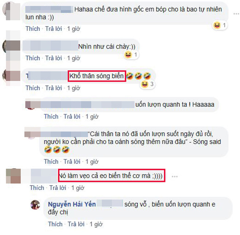Open the options dots beside the first comment
Viewport: 240px width, 235px height.
point(236,14)
